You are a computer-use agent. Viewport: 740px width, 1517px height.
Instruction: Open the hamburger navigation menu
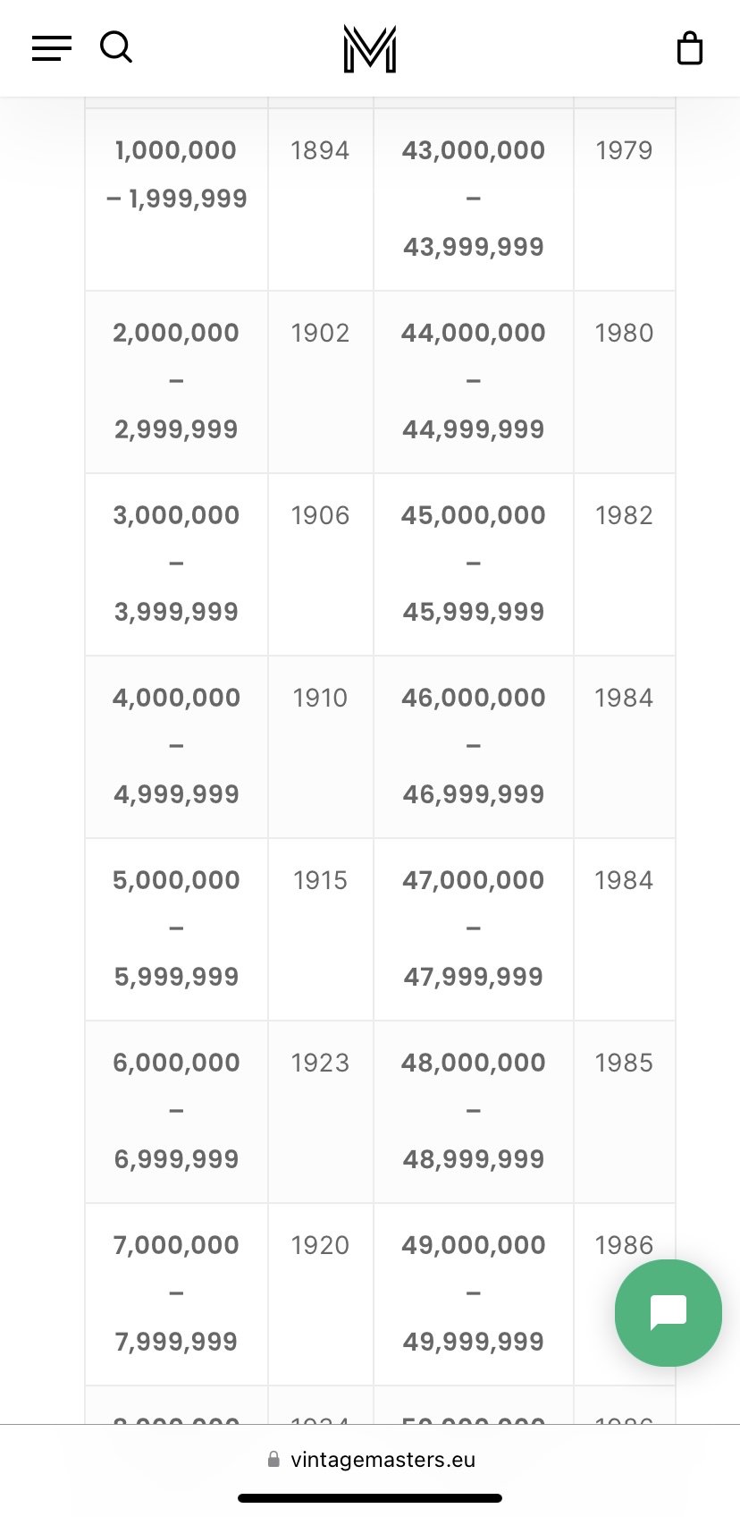click(x=52, y=47)
